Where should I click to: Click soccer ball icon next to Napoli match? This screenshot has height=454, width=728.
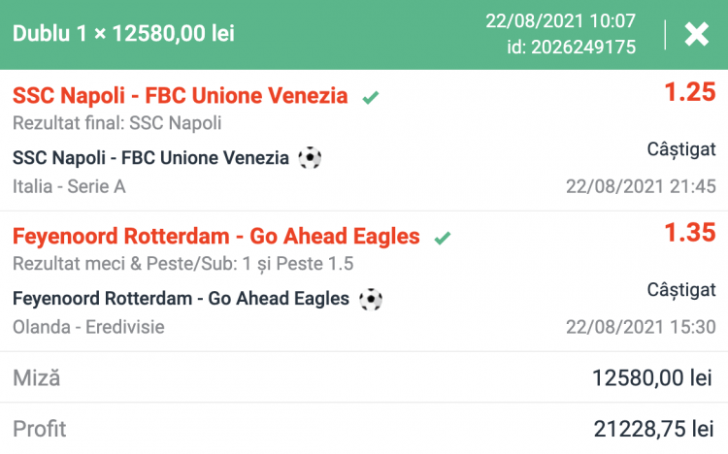click(310, 157)
